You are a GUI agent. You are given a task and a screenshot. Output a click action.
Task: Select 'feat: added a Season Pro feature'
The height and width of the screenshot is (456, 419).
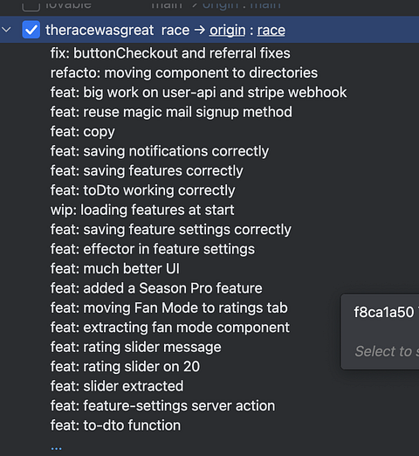156,288
